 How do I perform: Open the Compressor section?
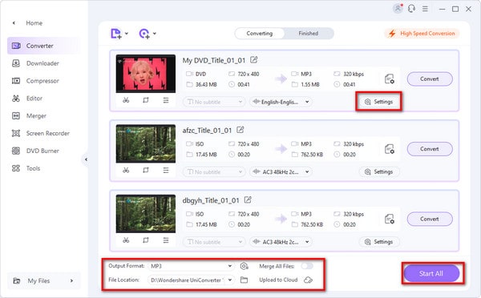42,81
